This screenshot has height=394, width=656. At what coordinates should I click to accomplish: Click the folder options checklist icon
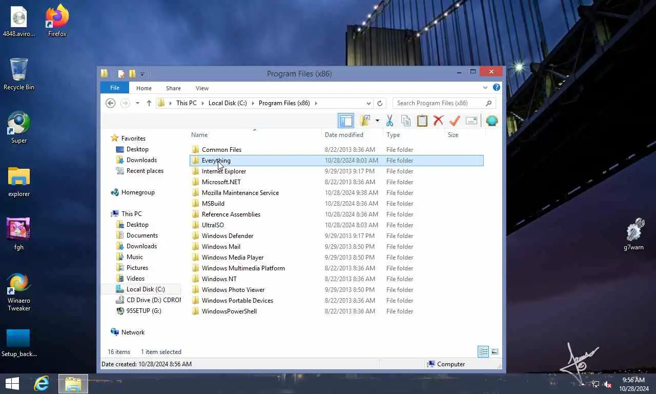(365, 121)
